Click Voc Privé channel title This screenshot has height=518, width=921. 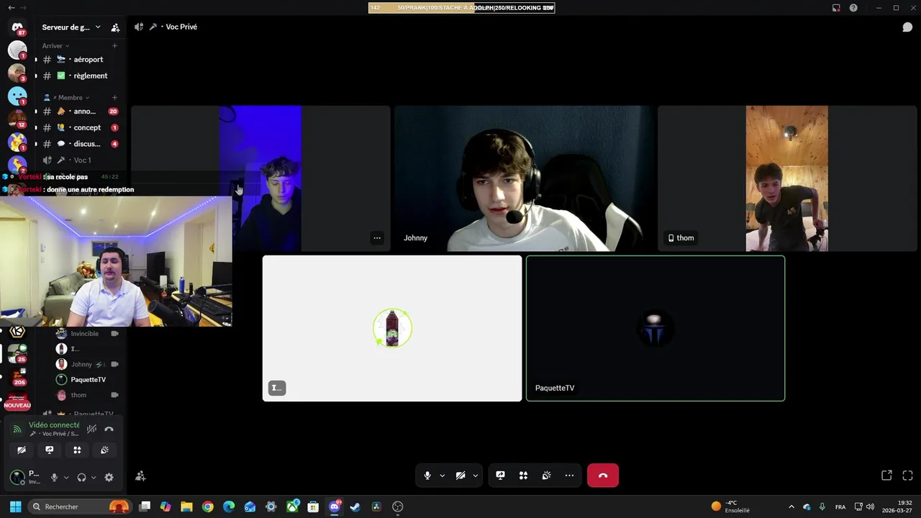181,27
